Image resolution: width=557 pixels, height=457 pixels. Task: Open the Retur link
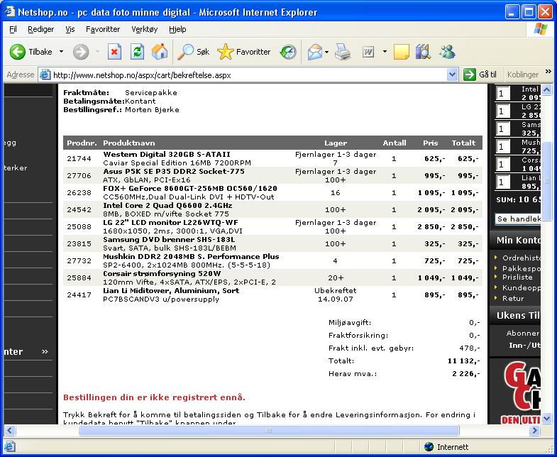tap(513, 299)
